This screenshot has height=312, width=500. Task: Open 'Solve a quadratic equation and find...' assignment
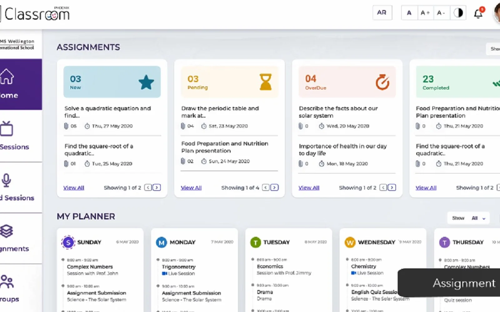(108, 112)
